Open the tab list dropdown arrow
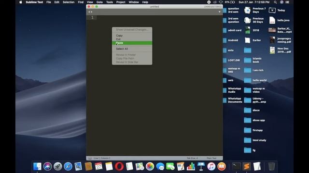The height and width of the screenshot is (173, 309). tap(220, 12)
